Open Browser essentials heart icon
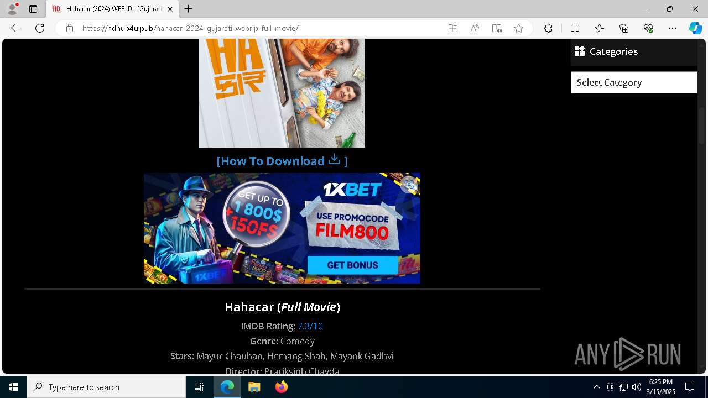Image resolution: width=708 pixels, height=398 pixels. [648, 28]
